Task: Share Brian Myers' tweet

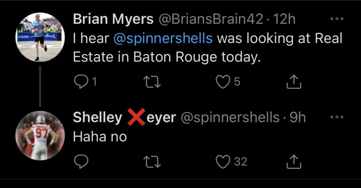Action: [x=293, y=83]
